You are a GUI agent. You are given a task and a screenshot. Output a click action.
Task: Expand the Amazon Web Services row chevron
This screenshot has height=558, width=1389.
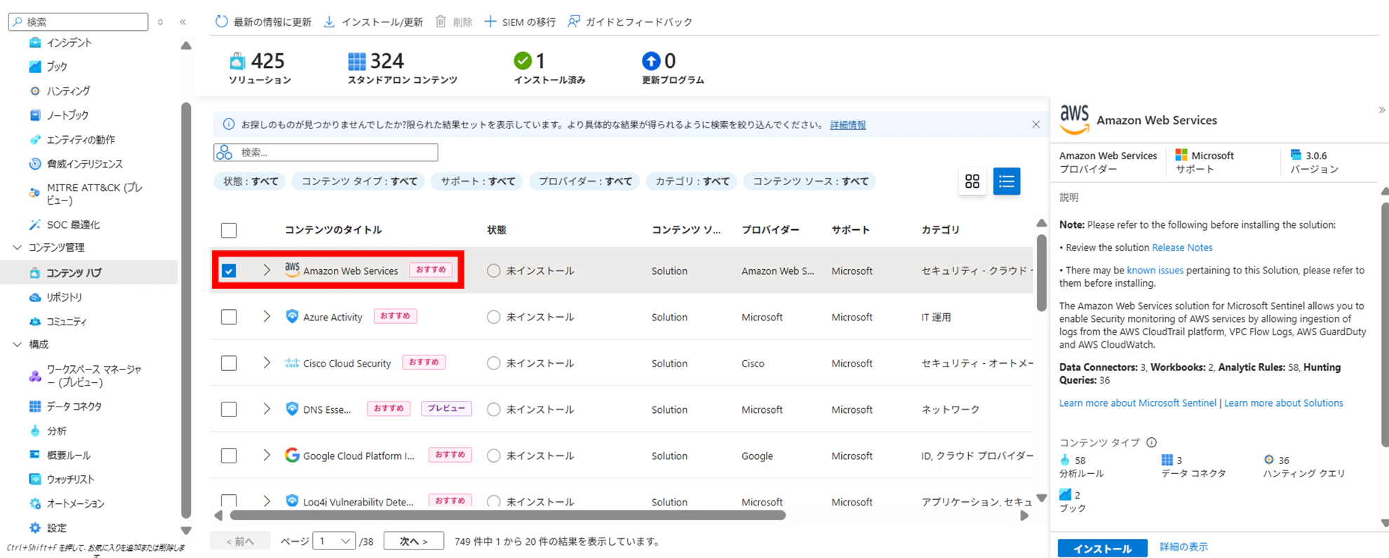(267, 271)
